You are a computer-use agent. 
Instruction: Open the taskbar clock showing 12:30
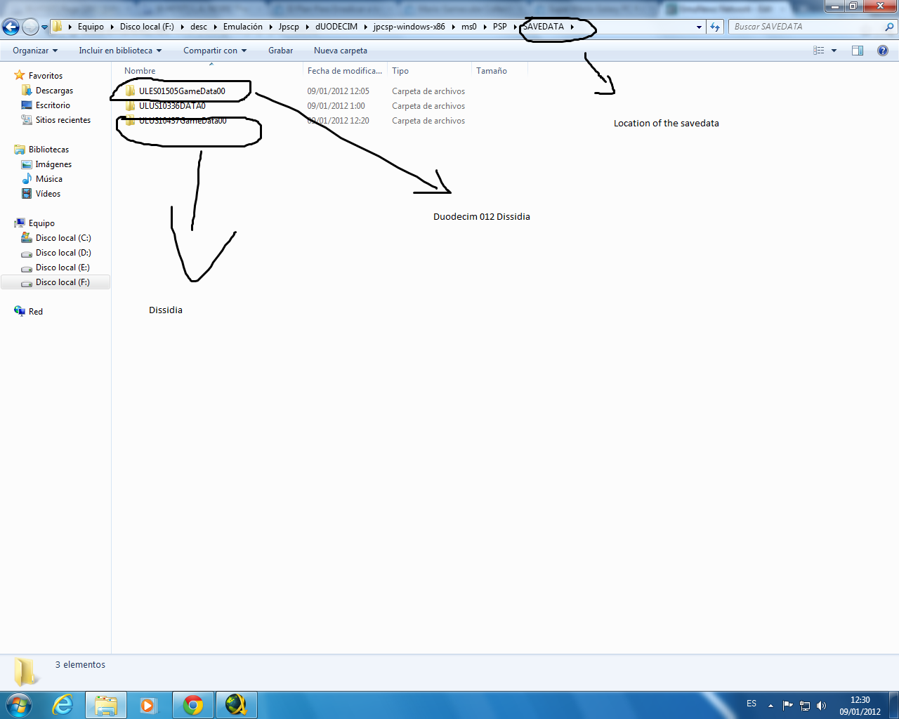coord(860,706)
